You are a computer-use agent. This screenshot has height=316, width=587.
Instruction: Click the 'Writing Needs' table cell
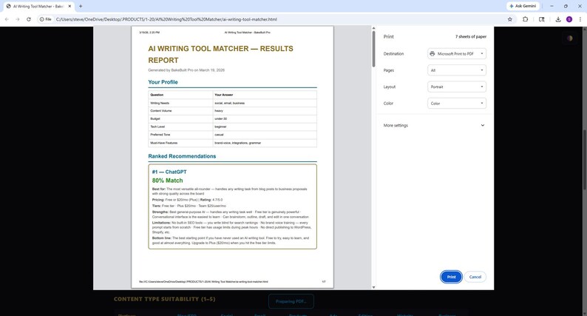(180, 103)
